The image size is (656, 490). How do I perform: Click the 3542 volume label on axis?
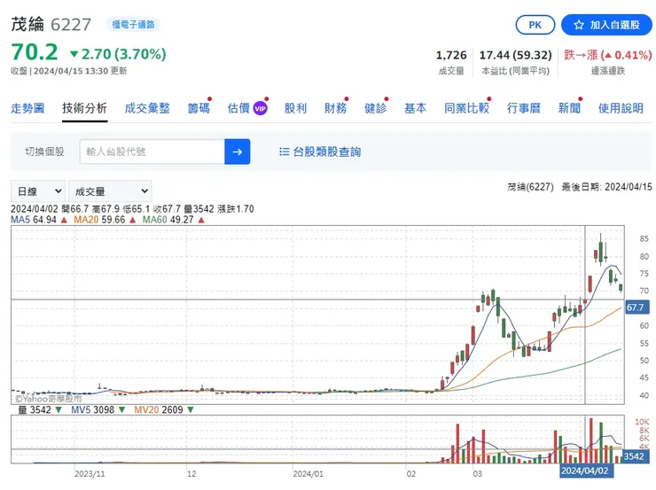[634, 456]
